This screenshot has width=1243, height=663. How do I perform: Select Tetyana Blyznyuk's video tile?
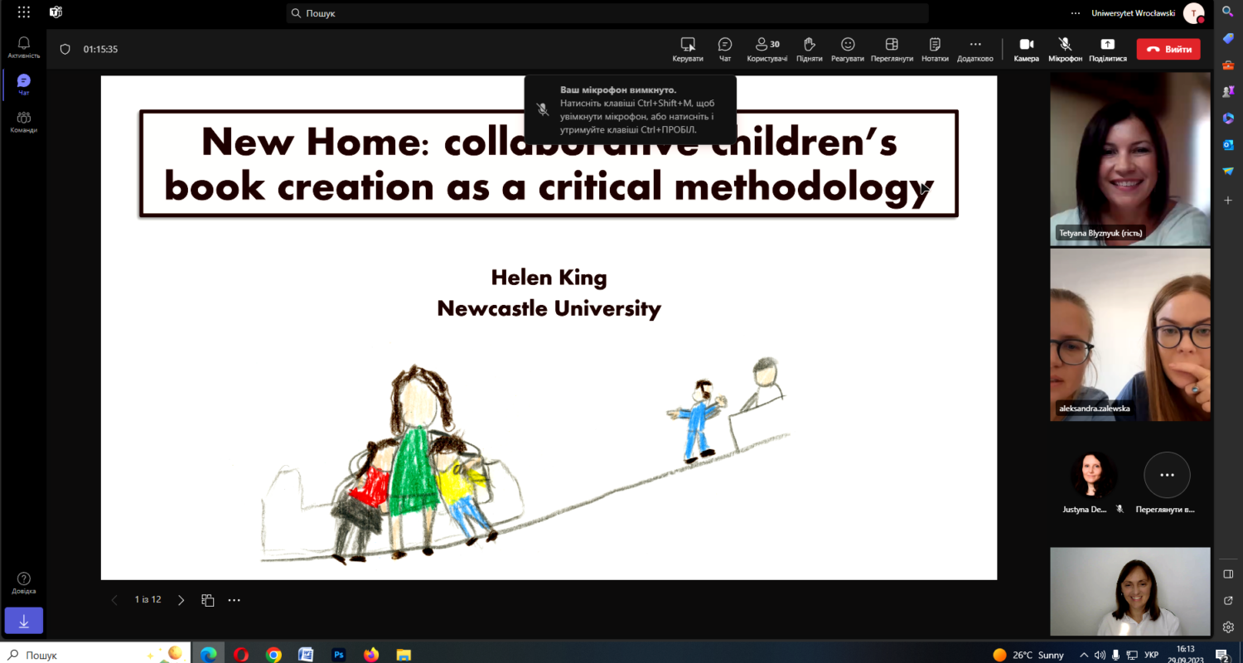tap(1129, 157)
